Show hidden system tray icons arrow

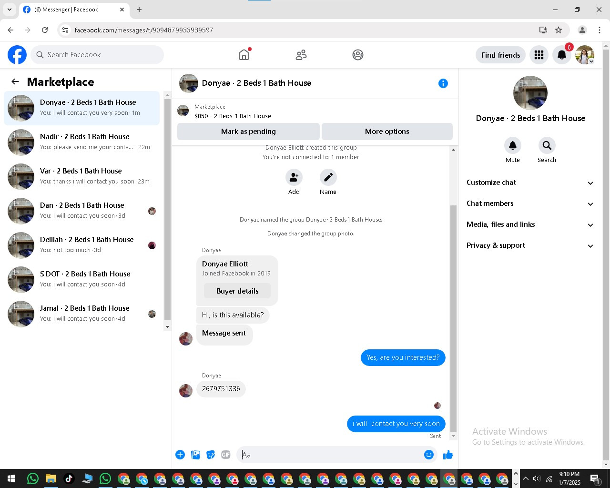[x=526, y=478]
